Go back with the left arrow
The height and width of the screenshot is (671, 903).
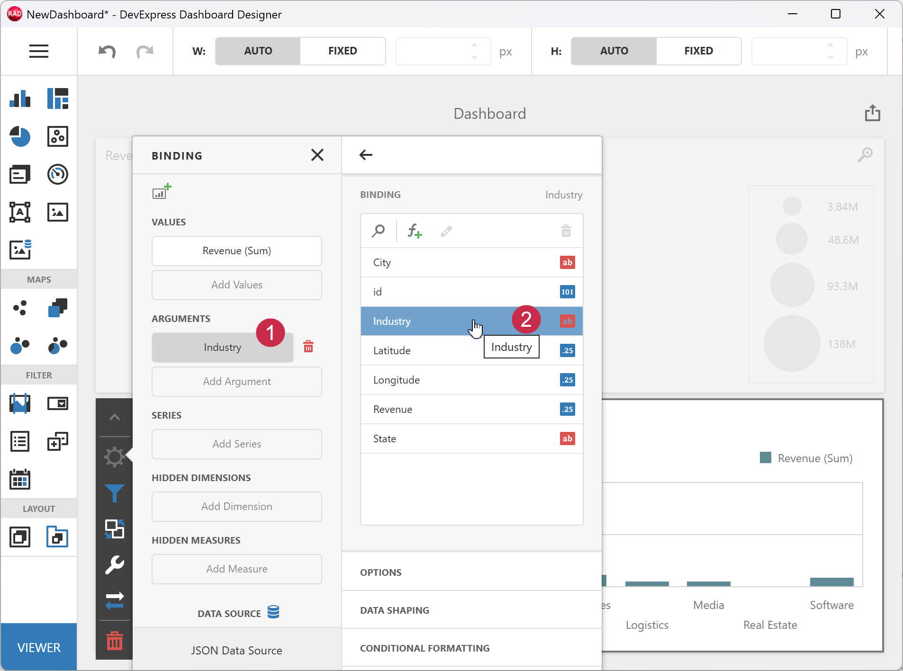366,155
